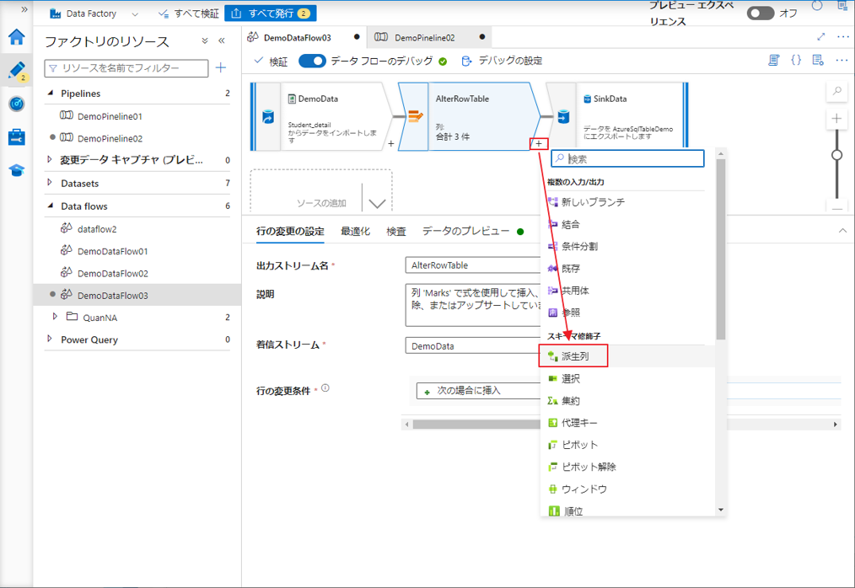This screenshot has height=588, width=855.
Task: Click the Validate all button
Action: click(x=188, y=13)
